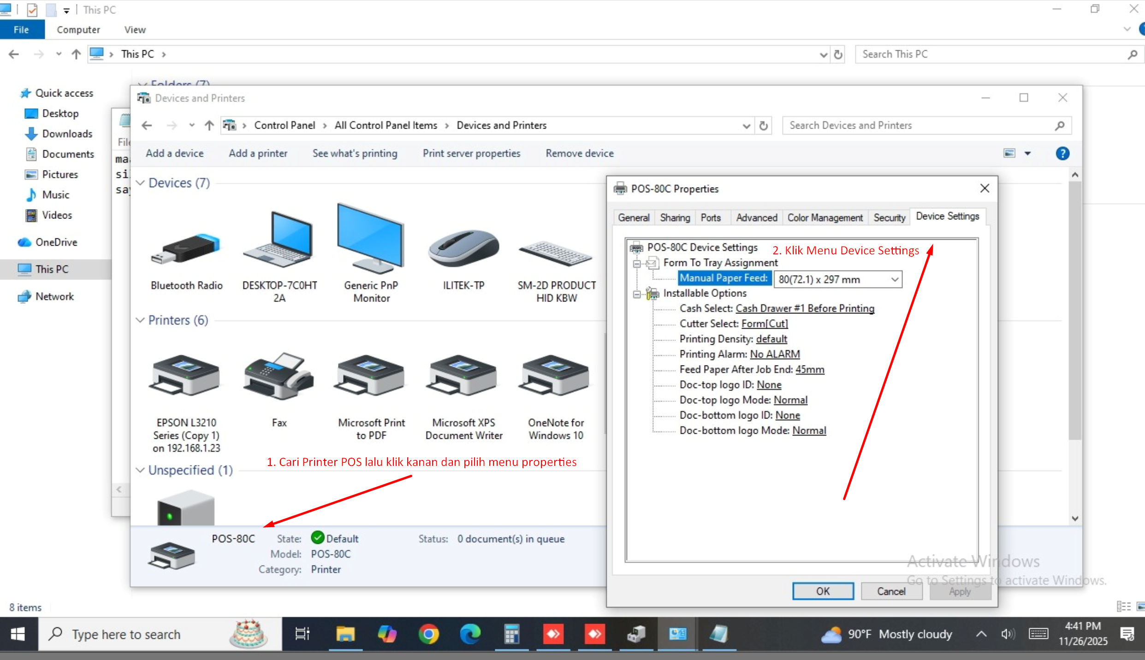Open Google Chrome from the taskbar
Viewport: 1145px width, 660px height.
428,635
